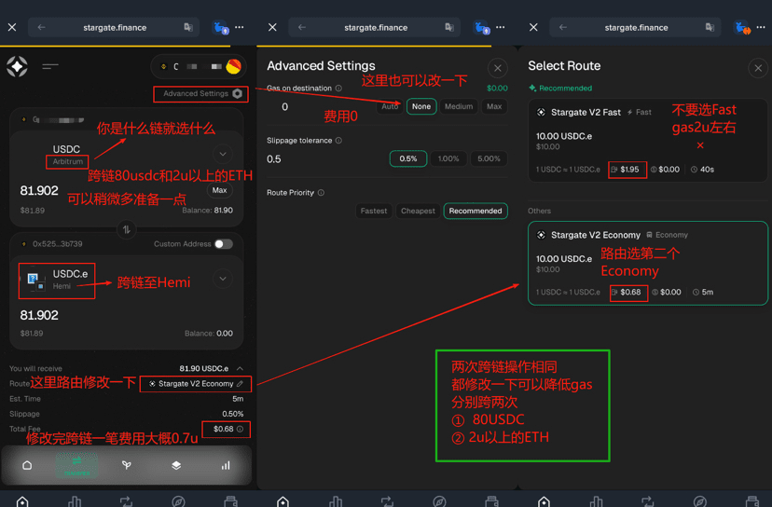This screenshot has height=507, width=772.
Task: Choose Fastest route priority
Action: coord(374,211)
